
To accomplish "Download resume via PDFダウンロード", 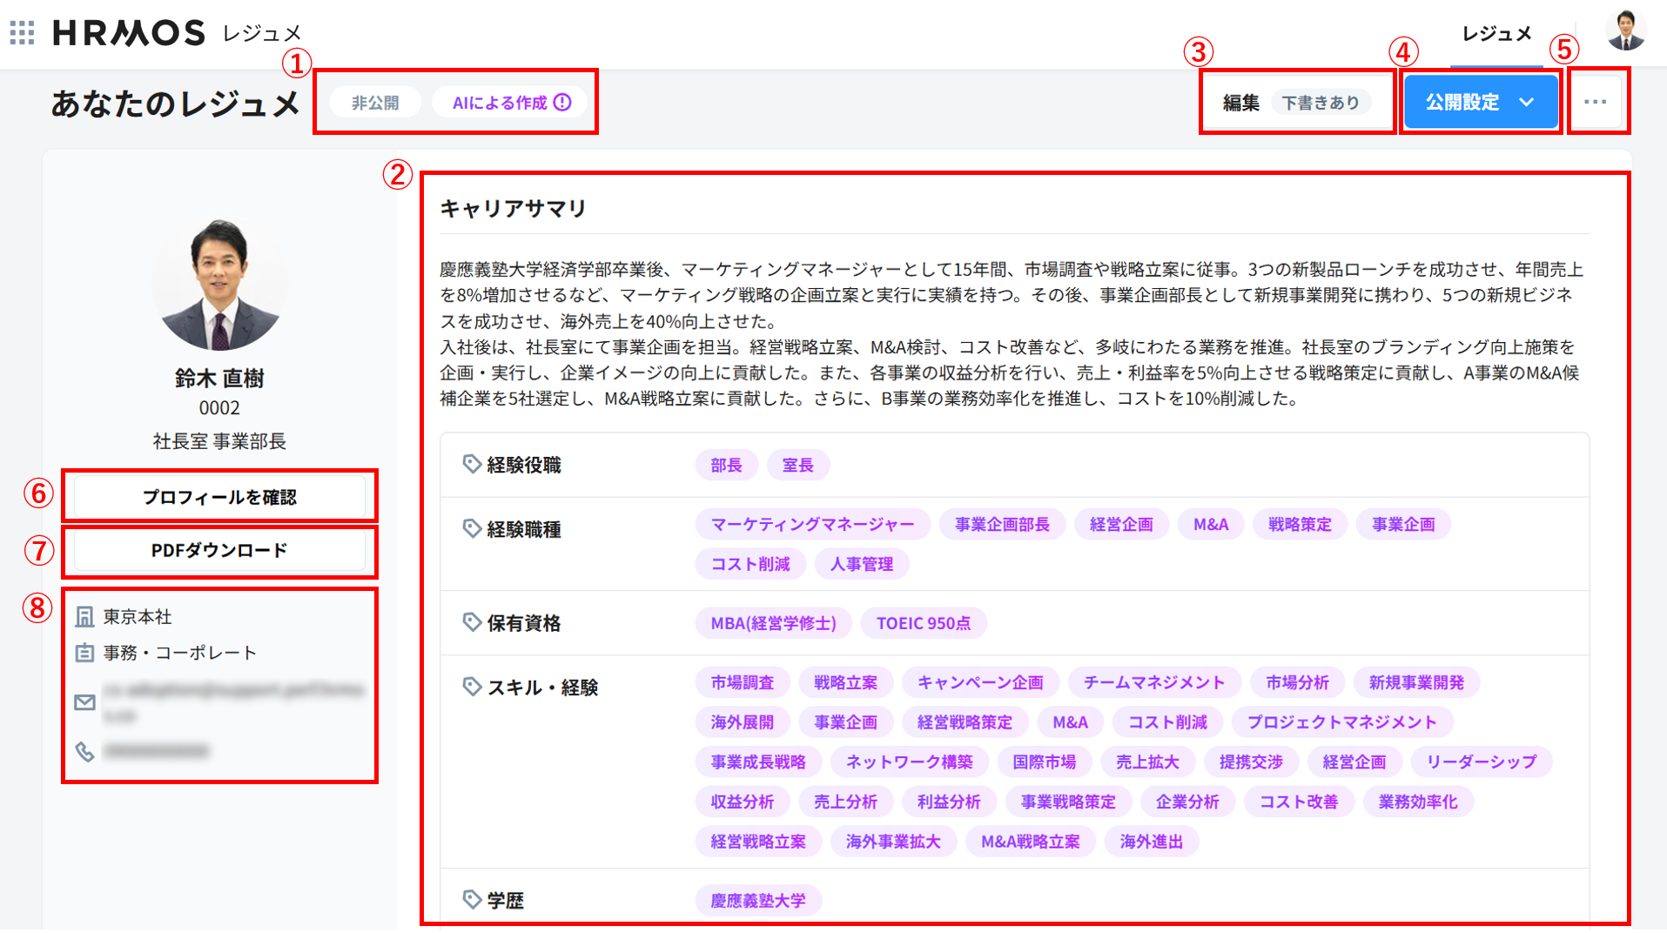I will (x=219, y=550).
